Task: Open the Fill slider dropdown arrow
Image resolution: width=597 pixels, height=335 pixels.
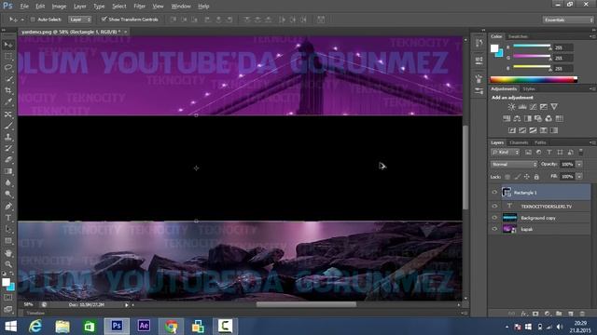Action: [x=579, y=177]
